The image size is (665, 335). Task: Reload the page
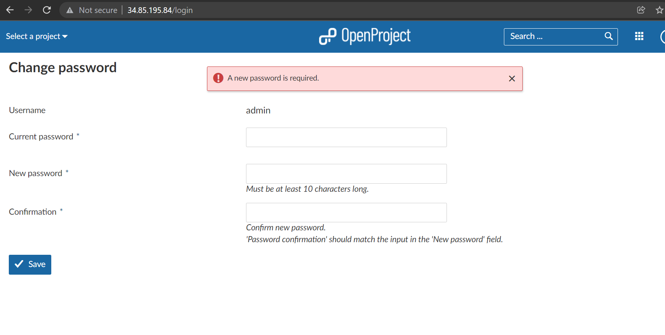click(47, 10)
